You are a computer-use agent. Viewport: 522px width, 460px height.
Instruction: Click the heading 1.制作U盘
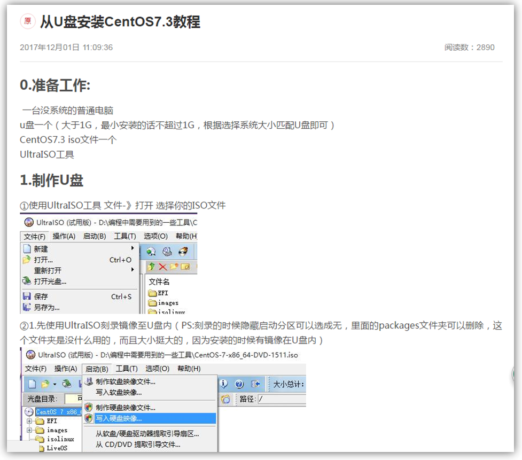[52, 180]
